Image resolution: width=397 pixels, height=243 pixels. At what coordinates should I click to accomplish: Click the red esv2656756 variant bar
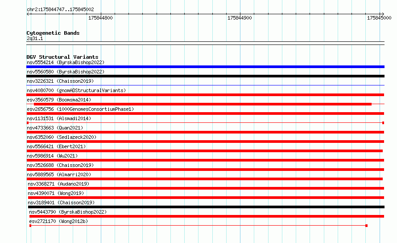(x=205, y=113)
